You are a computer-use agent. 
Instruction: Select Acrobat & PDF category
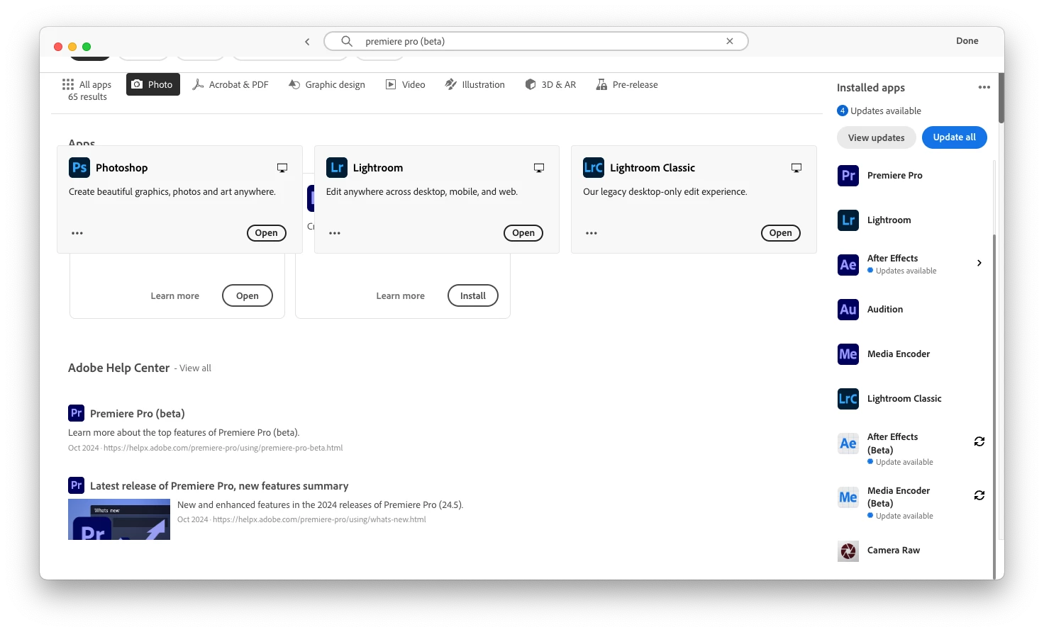pos(231,84)
